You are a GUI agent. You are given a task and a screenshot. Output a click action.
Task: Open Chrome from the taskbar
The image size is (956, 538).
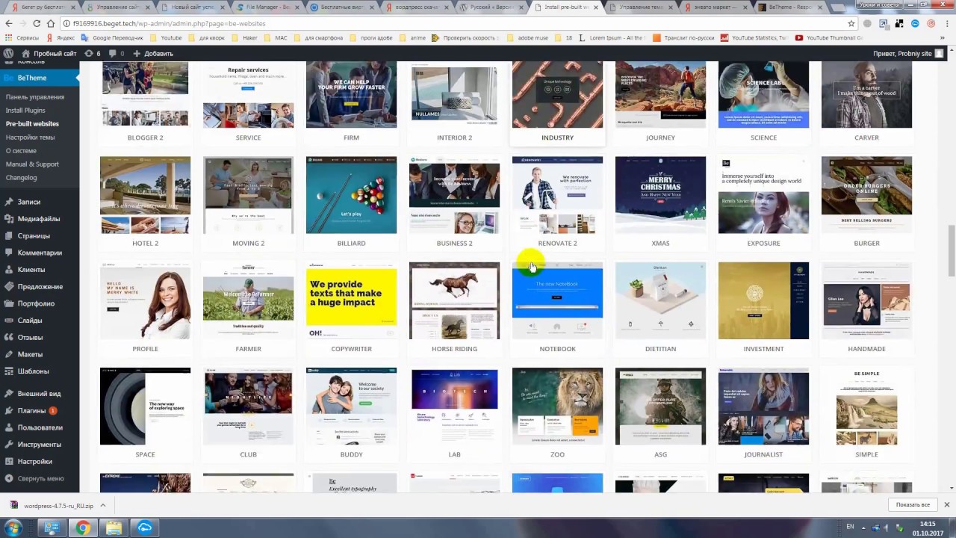(x=83, y=528)
